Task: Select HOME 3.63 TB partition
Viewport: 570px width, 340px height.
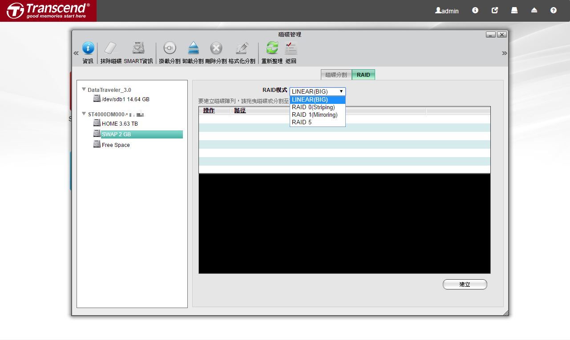Action: click(x=120, y=124)
